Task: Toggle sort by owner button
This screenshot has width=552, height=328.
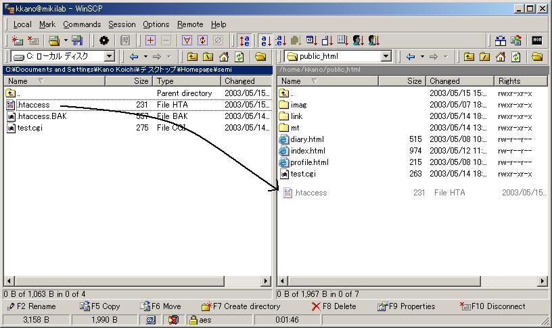Action: (x=358, y=41)
